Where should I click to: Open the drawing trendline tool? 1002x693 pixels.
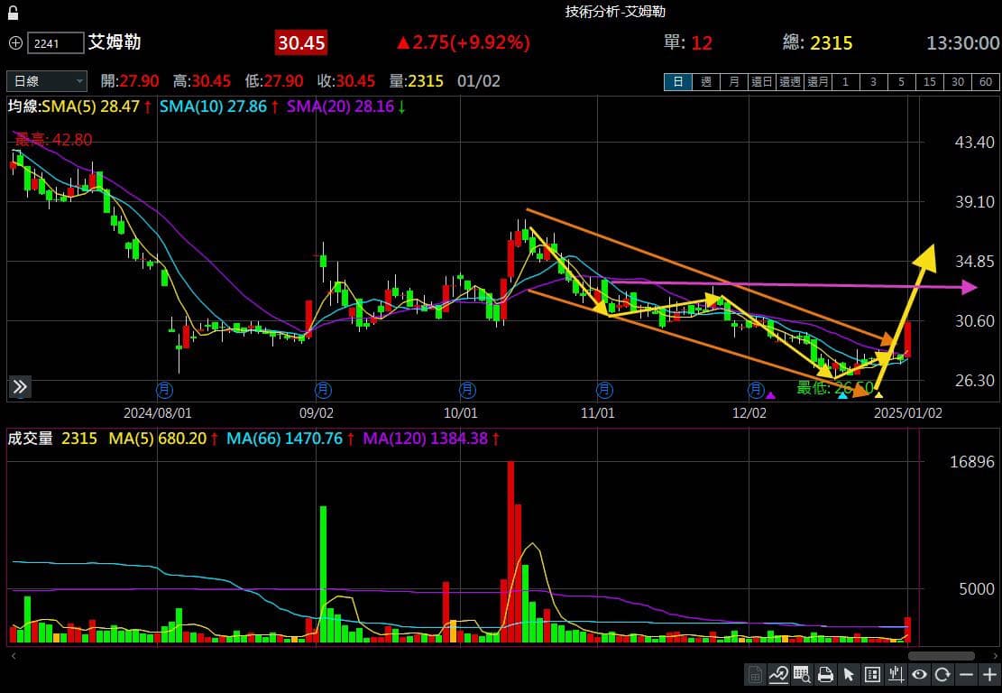pyautogui.click(x=778, y=674)
